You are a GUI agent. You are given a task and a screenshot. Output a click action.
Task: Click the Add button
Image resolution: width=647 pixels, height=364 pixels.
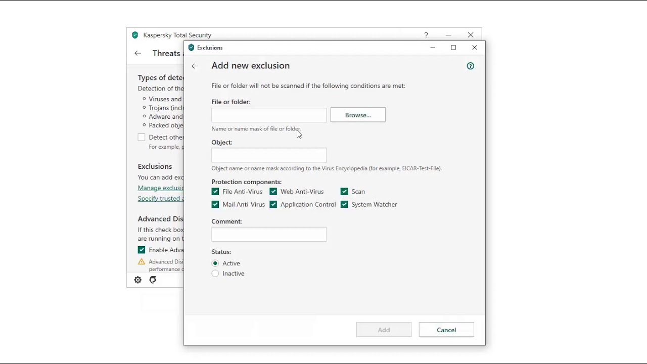point(384,330)
